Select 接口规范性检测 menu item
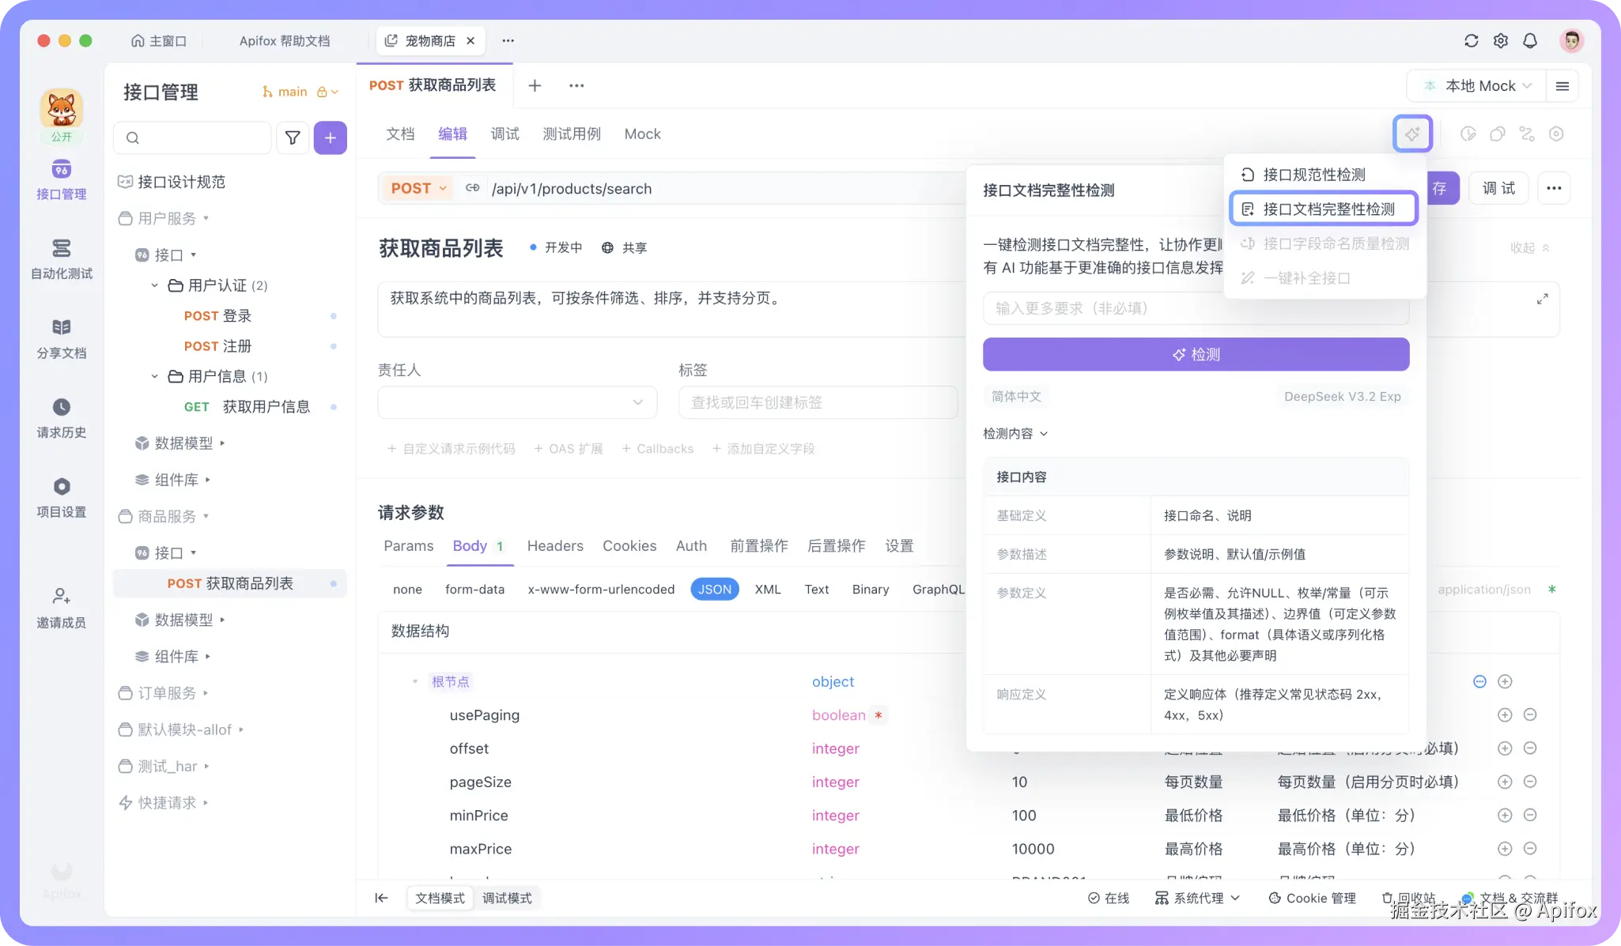This screenshot has width=1621, height=946. click(1313, 175)
